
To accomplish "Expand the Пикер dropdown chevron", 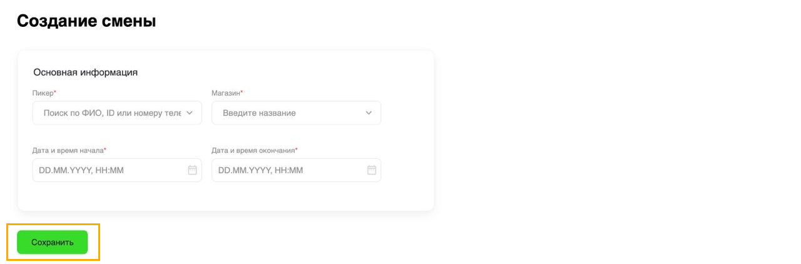I will coord(190,113).
